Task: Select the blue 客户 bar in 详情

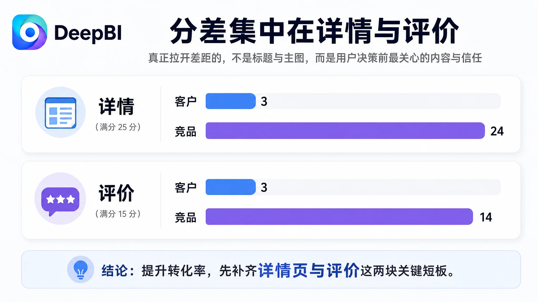Action: [231, 101]
